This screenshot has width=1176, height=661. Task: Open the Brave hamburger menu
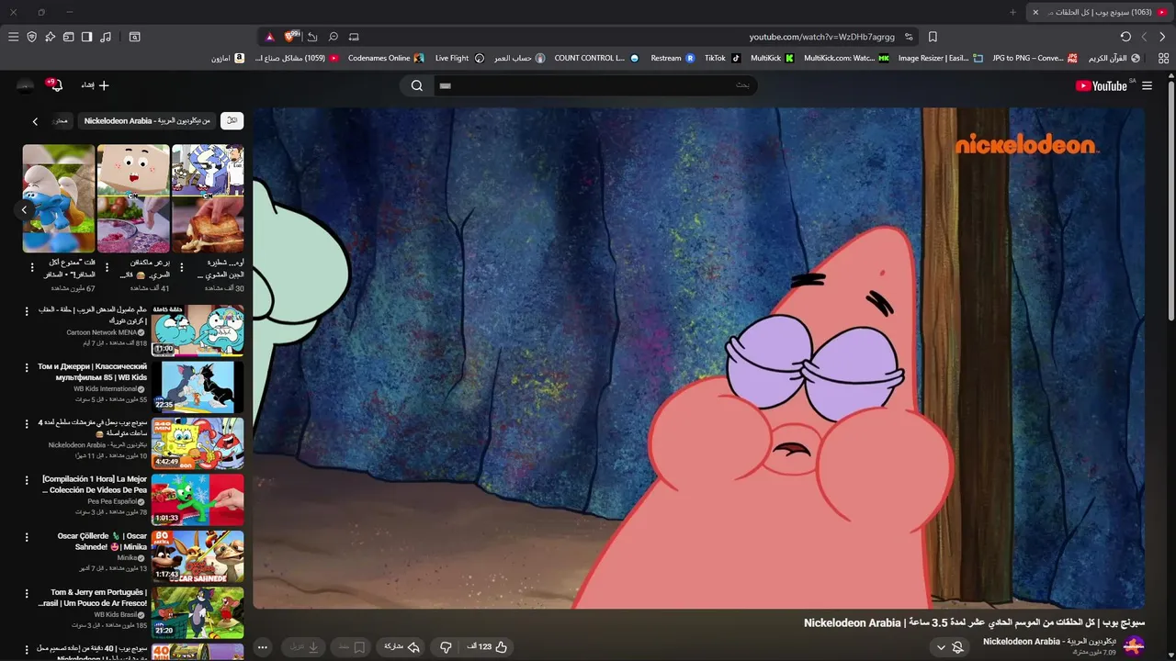pos(13,37)
